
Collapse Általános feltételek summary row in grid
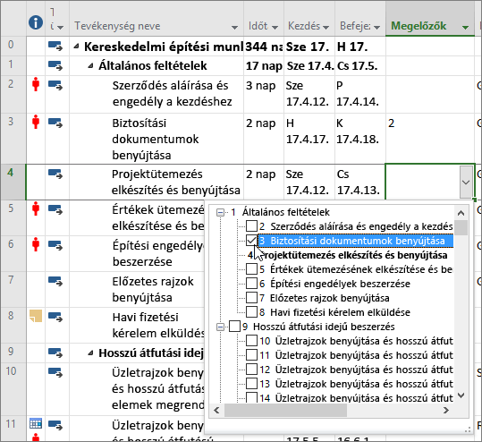pos(90,66)
